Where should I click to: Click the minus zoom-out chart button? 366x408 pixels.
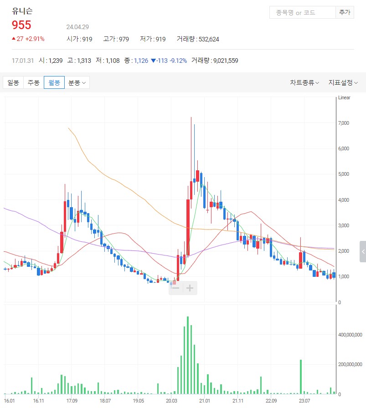[176, 288]
